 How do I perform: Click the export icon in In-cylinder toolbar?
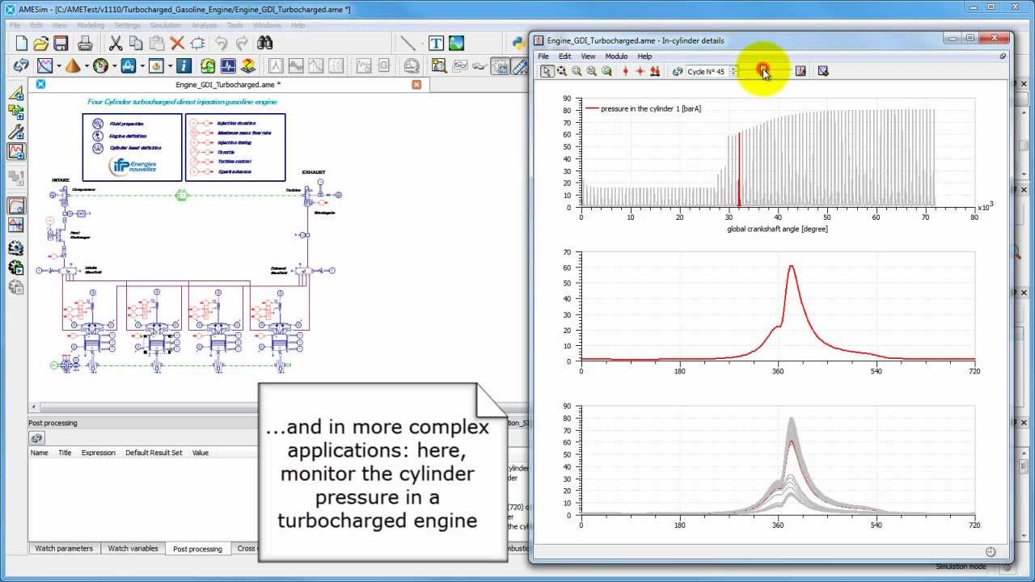[823, 71]
